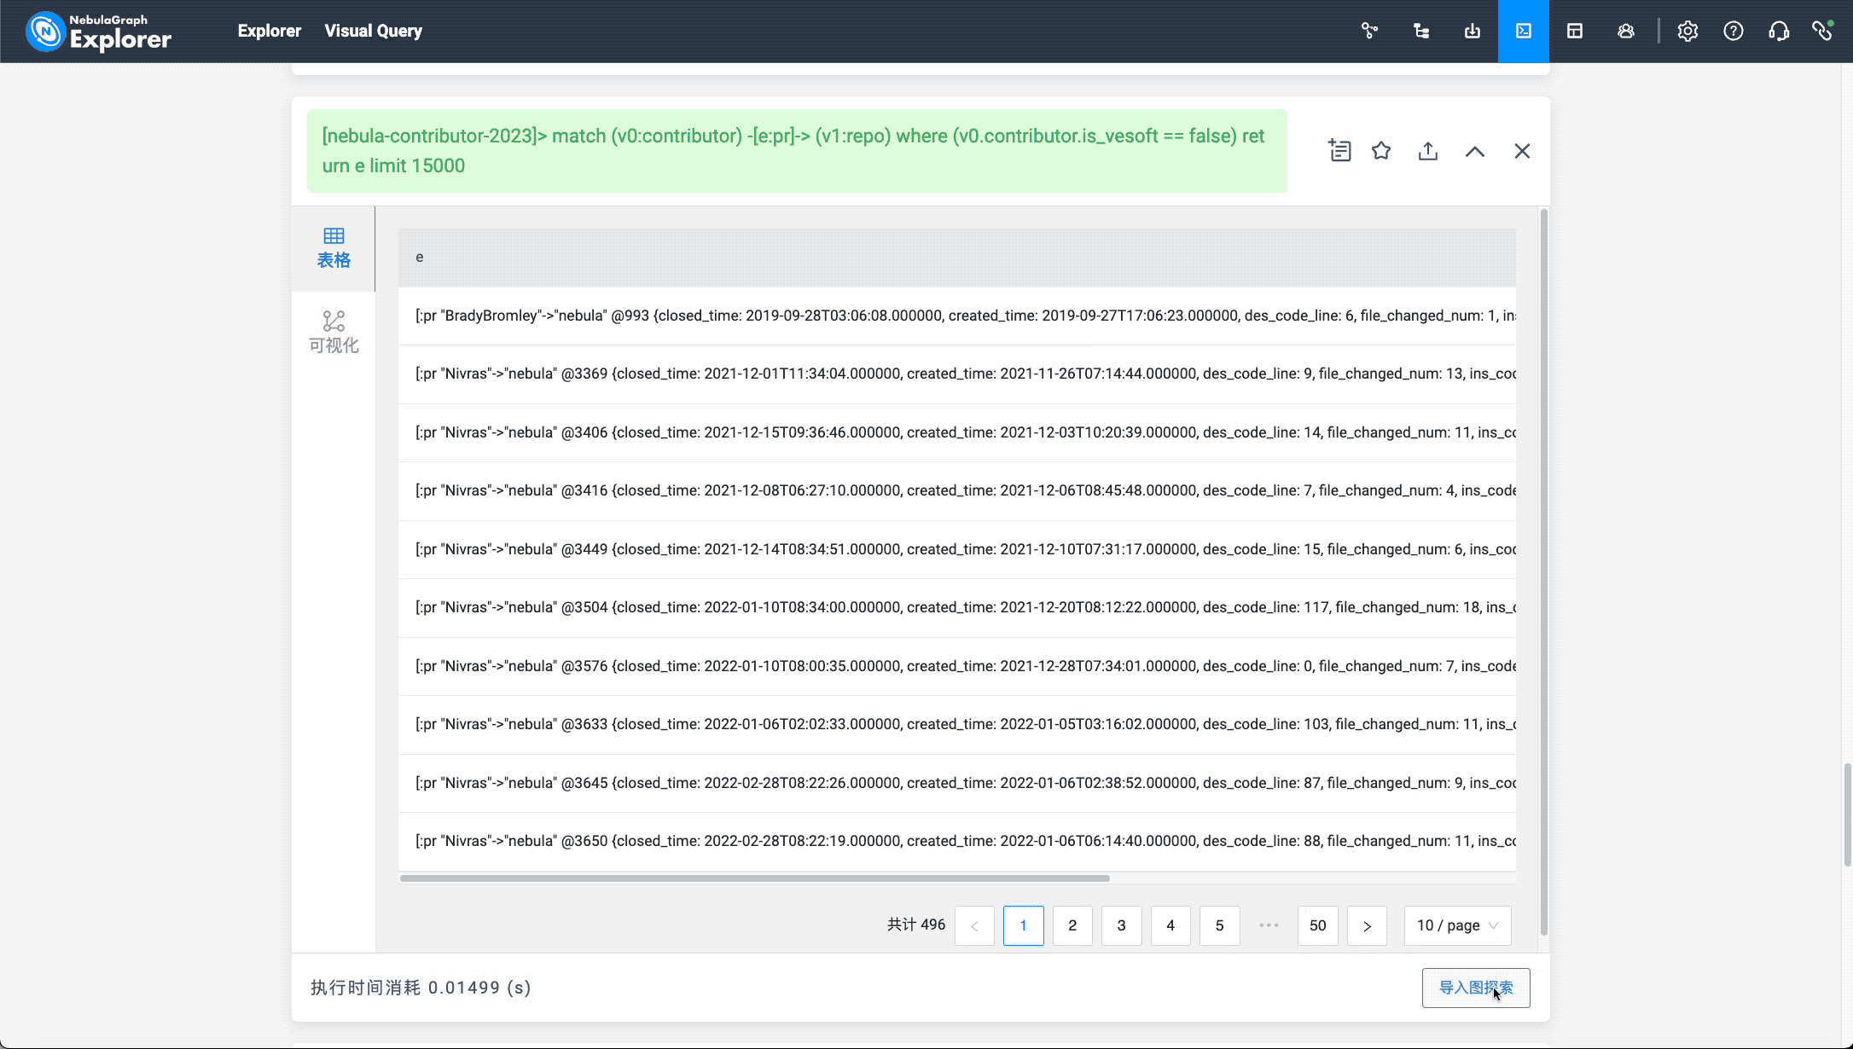
Task: Collapse the query result panel chevron
Action: pyautogui.click(x=1475, y=151)
